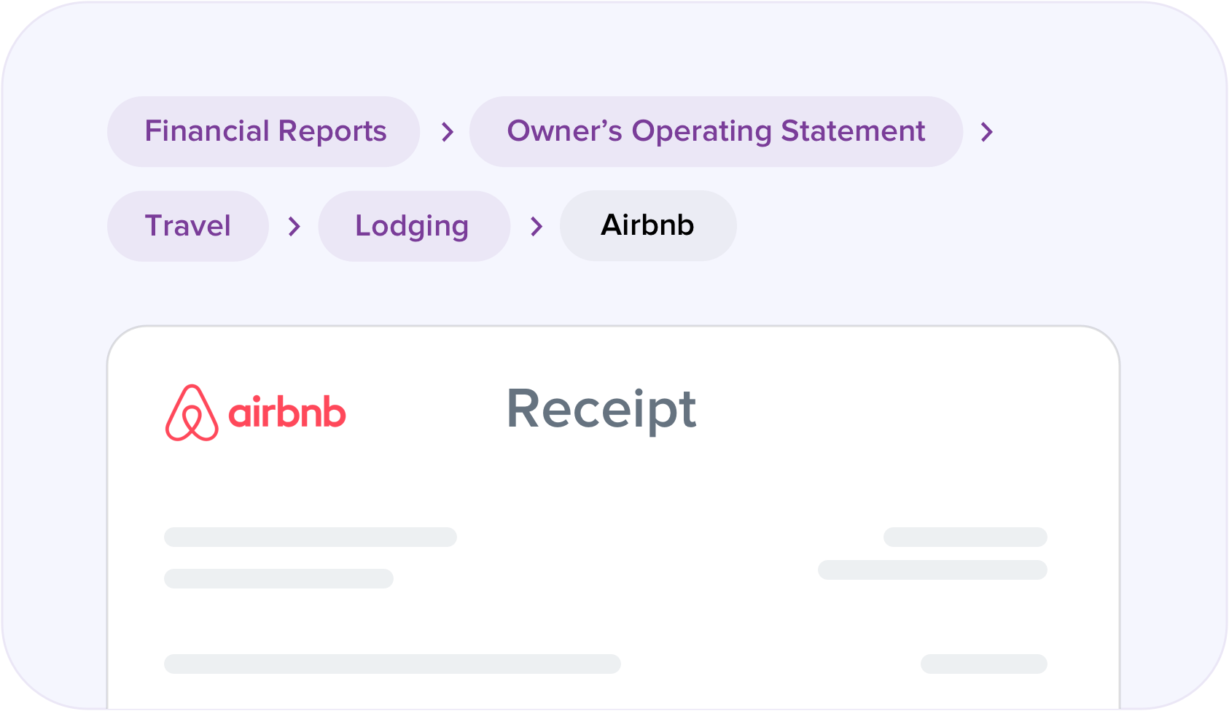1229x711 pixels.
Task: Open the Financial Reports breadcrumb
Action: pyautogui.click(x=264, y=132)
